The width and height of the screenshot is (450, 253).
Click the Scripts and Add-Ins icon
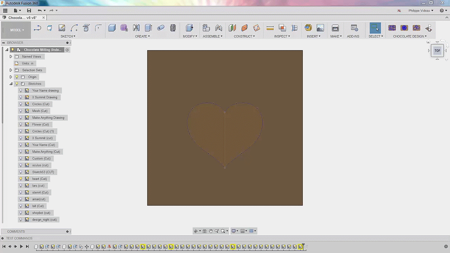point(354,28)
